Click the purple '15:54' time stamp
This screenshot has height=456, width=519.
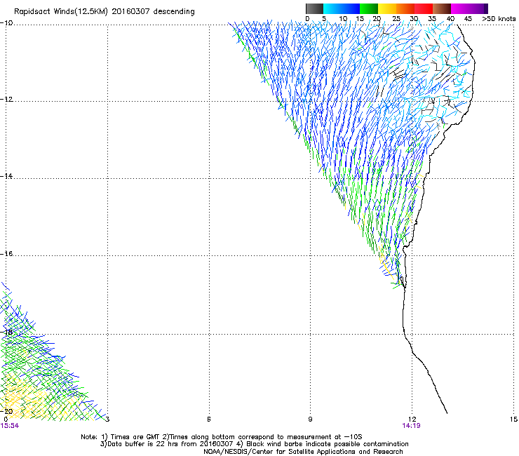10,426
